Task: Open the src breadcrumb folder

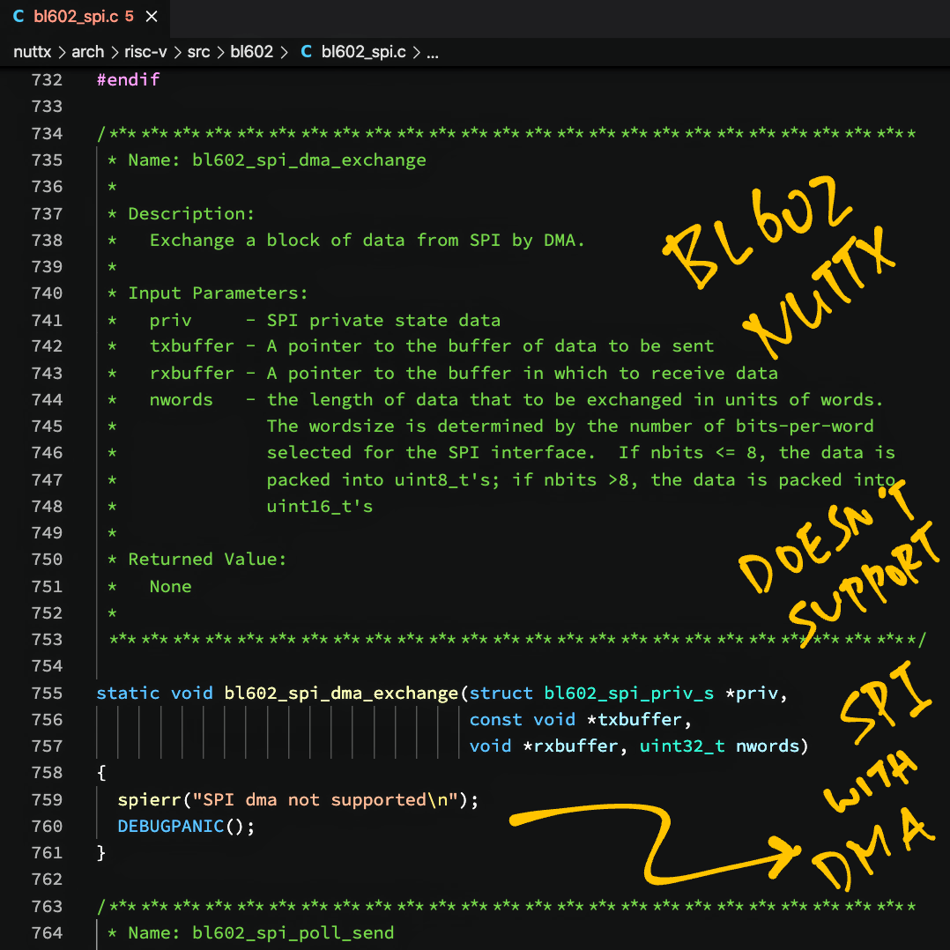Action: point(198,52)
